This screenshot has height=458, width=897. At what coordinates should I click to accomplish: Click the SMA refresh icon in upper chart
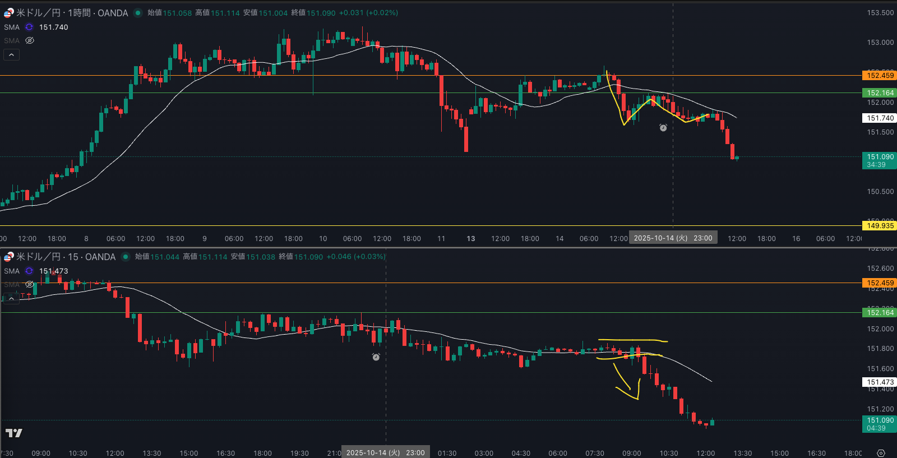click(x=29, y=27)
